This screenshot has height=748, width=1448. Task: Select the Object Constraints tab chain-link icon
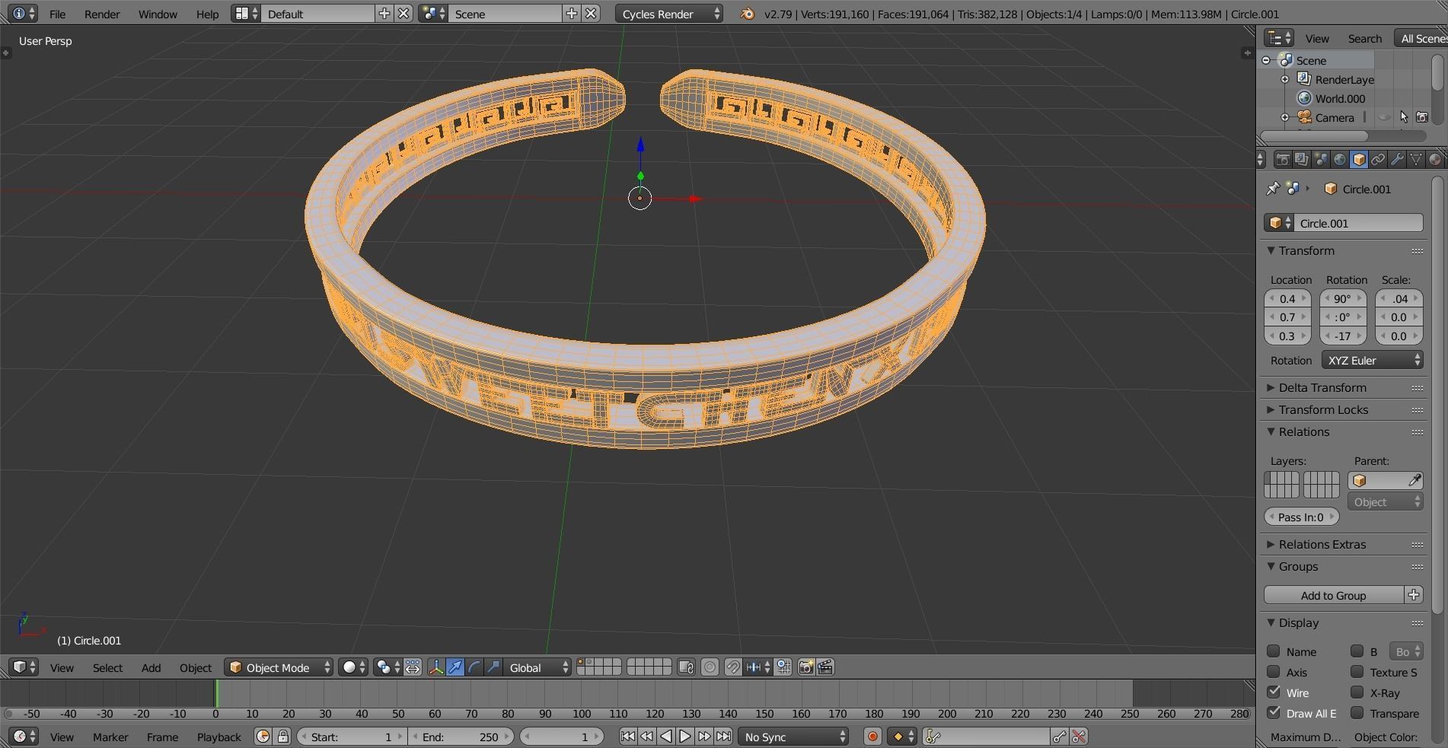tap(1378, 159)
